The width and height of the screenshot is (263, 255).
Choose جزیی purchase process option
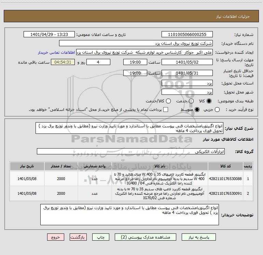coord(217,110)
